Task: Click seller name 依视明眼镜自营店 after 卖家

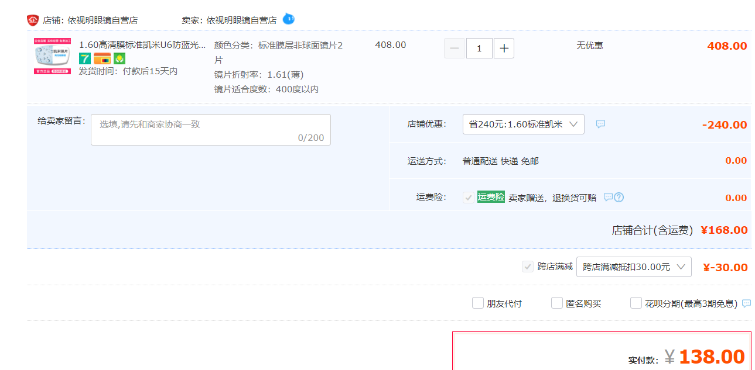Action: pos(241,20)
